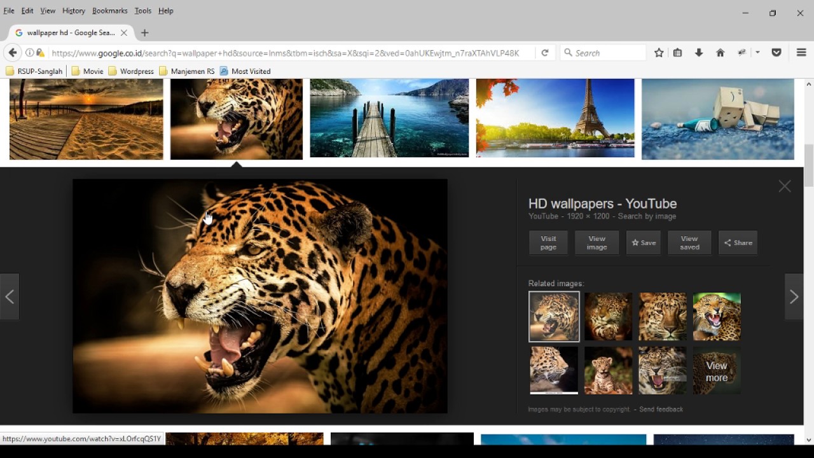Screen dimensions: 814x458
Task: Click the Pocket icon in the toolbar
Action: point(776,53)
